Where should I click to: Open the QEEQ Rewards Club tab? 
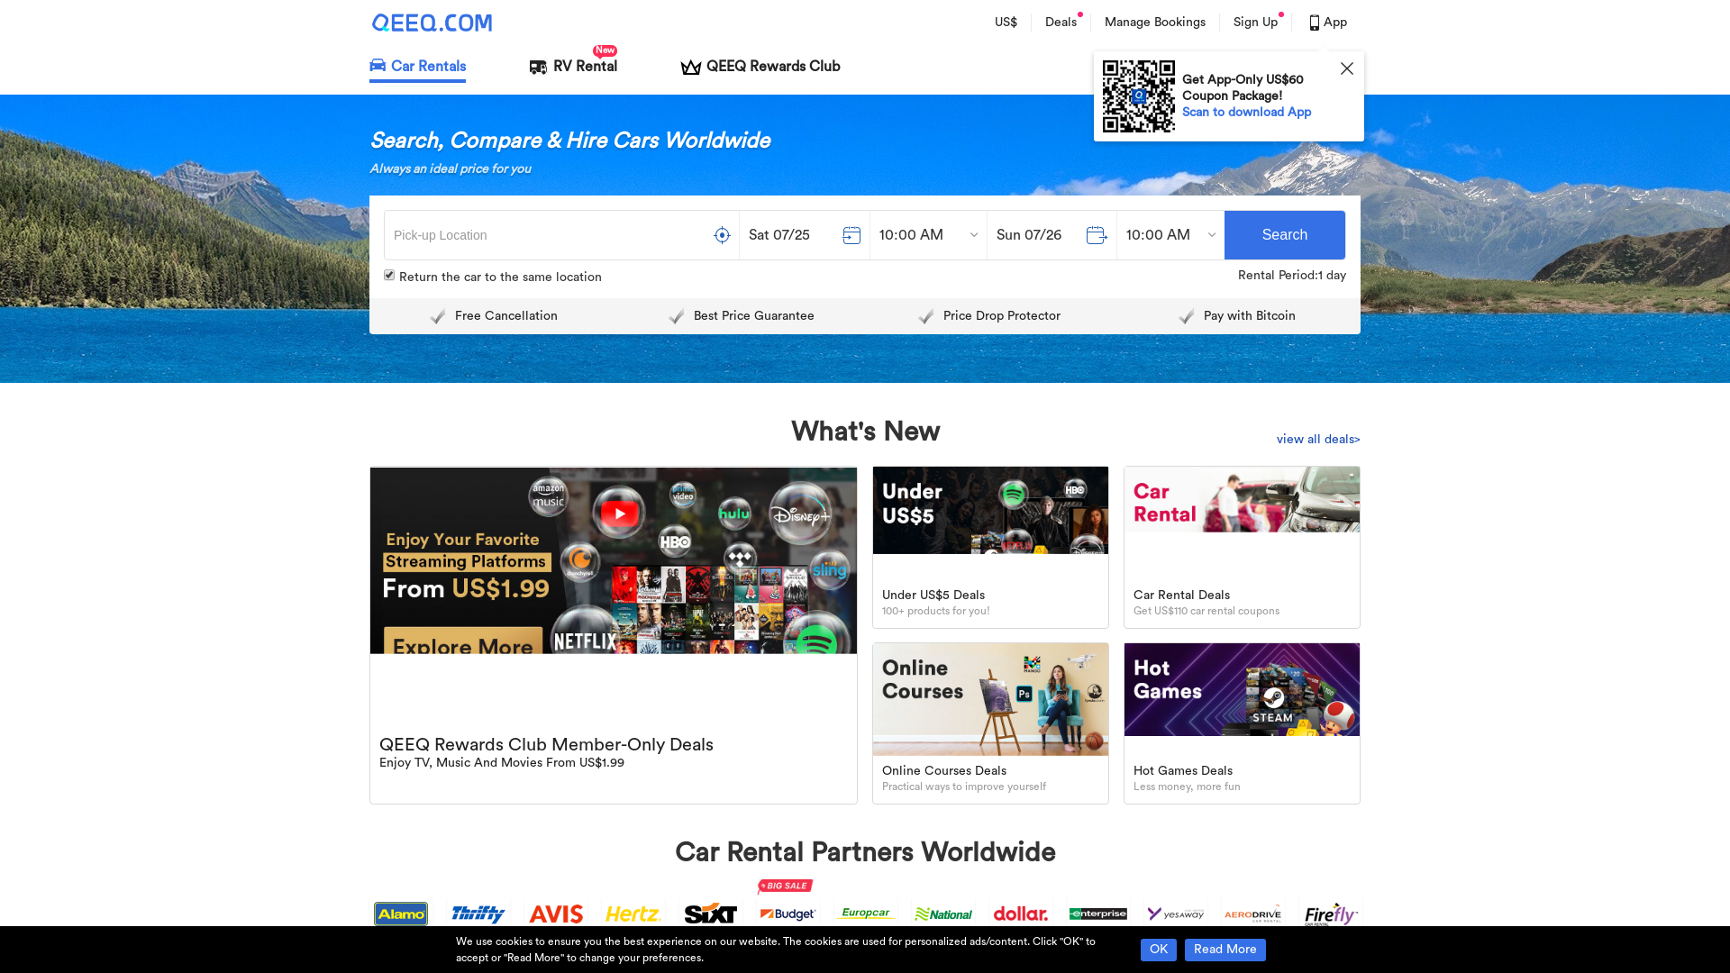pyautogui.click(x=760, y=67)
